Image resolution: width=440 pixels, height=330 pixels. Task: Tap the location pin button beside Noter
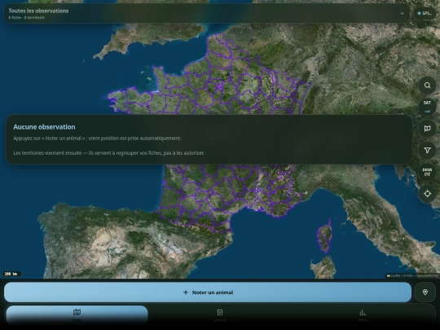coord(425,293)
